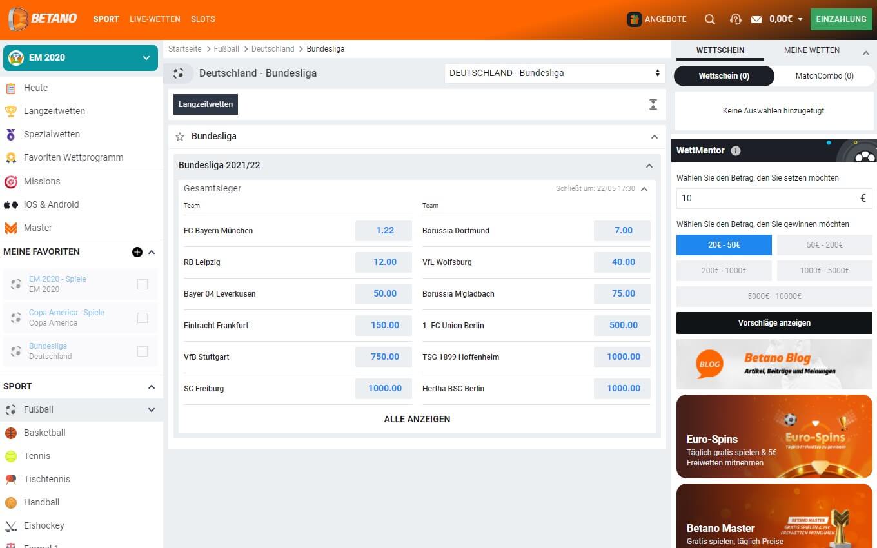The width and height of the screenshot is (877, 548).
Task: Click Vorschläge anzeigen button
Action: tap(774, 323)
